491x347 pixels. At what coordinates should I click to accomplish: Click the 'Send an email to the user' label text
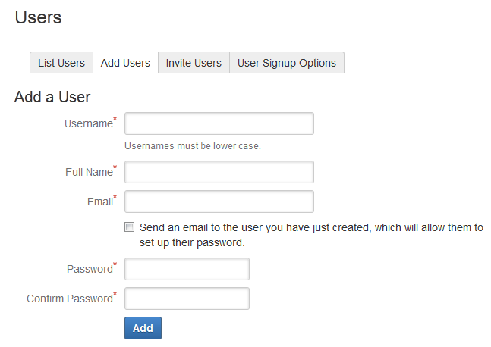[311, 227]
